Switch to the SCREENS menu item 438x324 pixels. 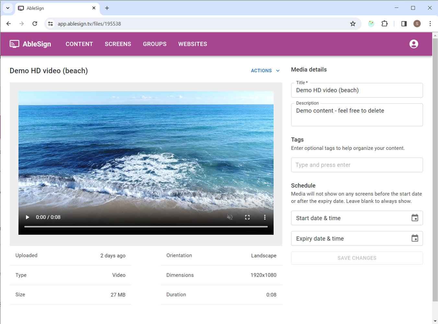(118, 44)
